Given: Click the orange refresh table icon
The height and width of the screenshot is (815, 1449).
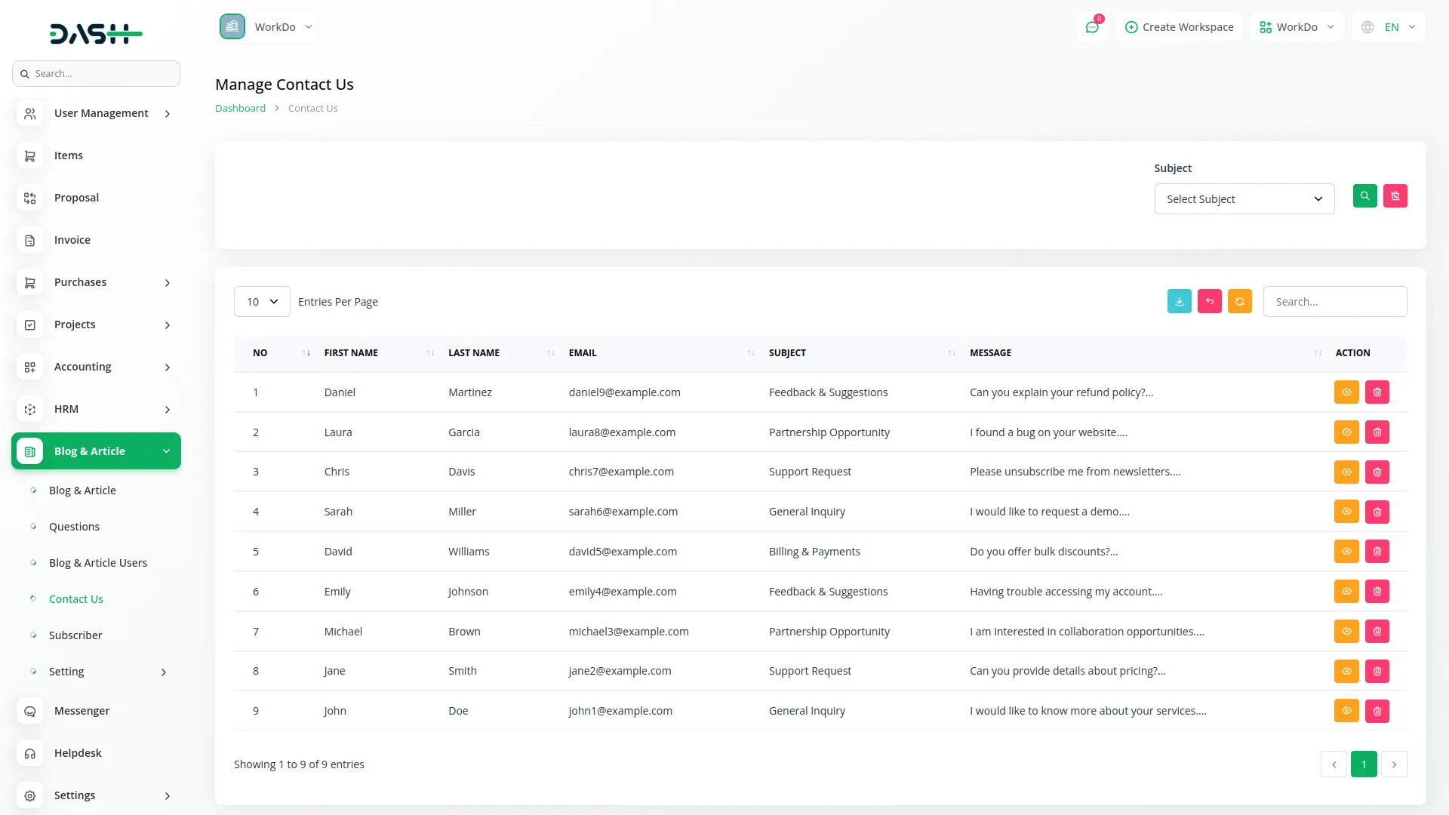Looking at the screenshot, I should click(x=1239, y=301).
